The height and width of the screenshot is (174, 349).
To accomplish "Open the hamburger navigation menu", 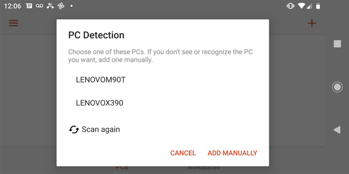I will (14, 23).
